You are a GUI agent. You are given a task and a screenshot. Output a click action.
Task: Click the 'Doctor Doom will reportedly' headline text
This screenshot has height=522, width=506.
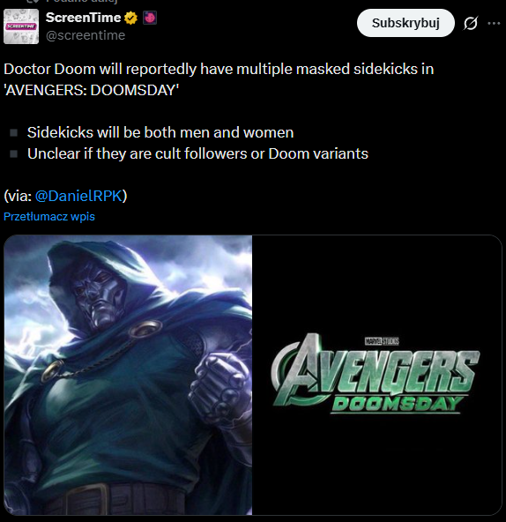(219, 70)
